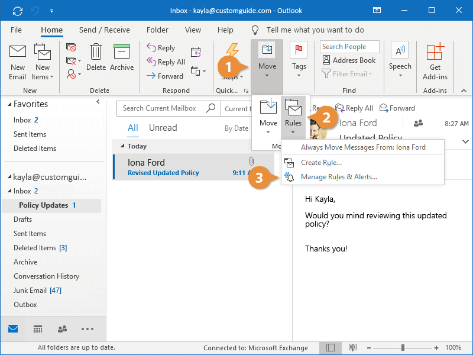Click Forward in the Respond group

pos(165,76)
